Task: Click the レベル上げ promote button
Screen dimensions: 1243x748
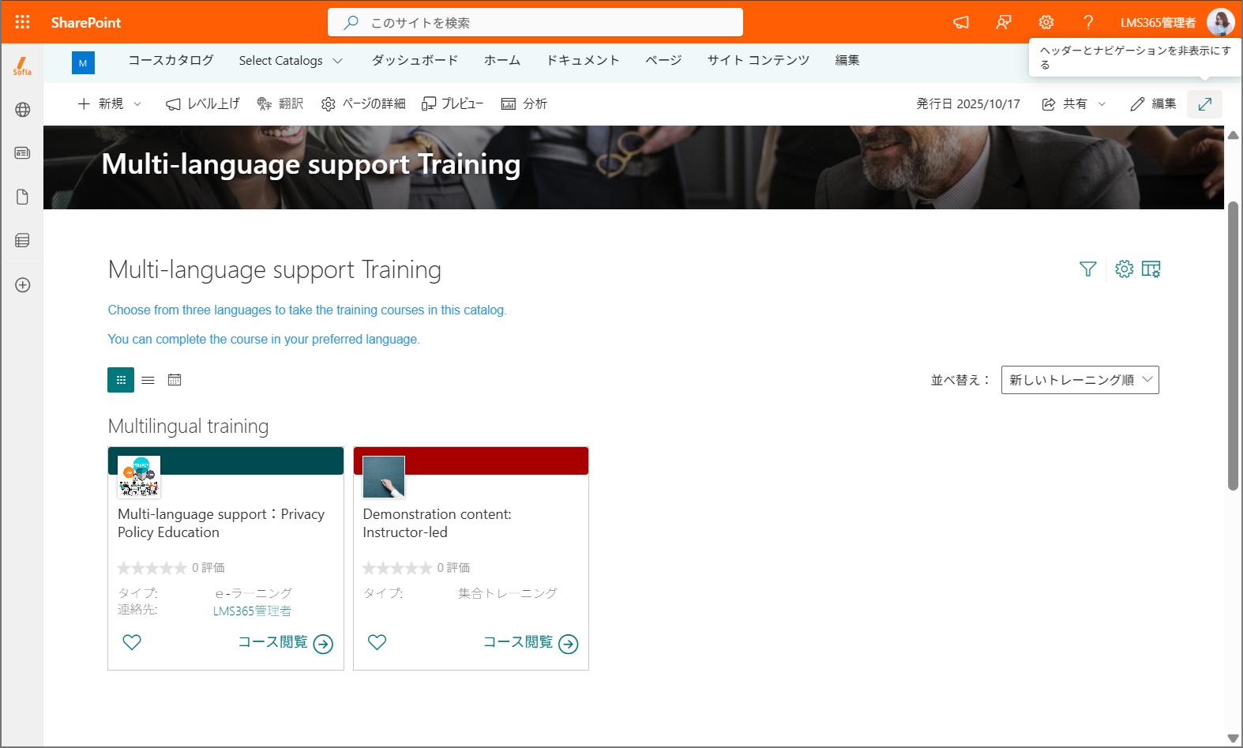Action: [202, 103]
